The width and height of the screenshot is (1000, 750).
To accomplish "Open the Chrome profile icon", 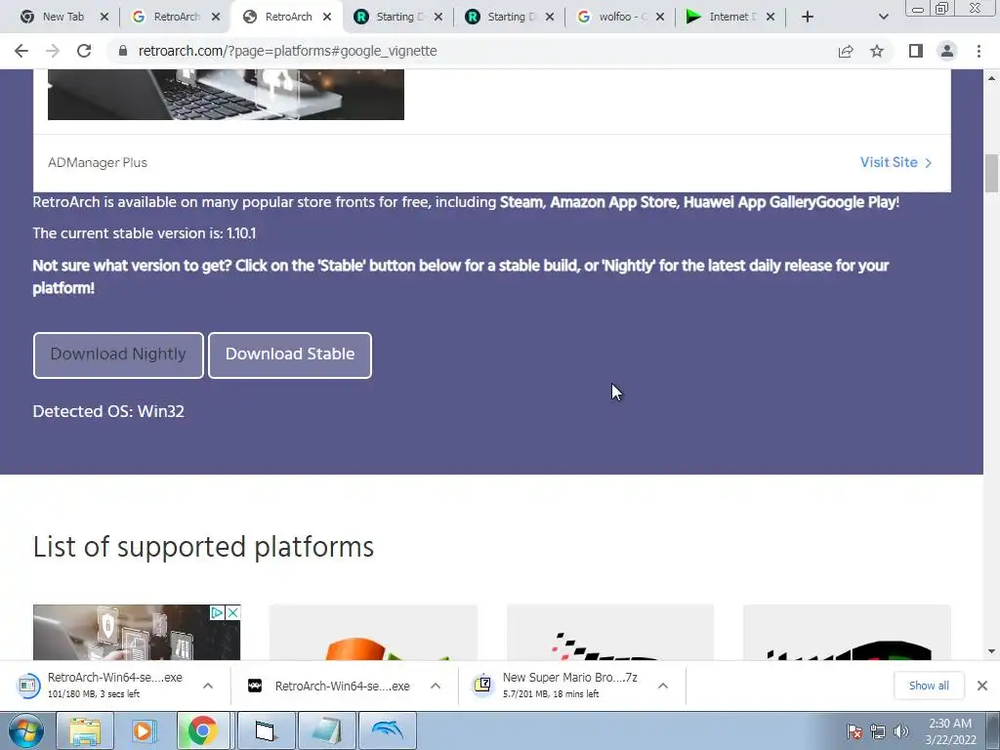I will (x=947, y=51).
